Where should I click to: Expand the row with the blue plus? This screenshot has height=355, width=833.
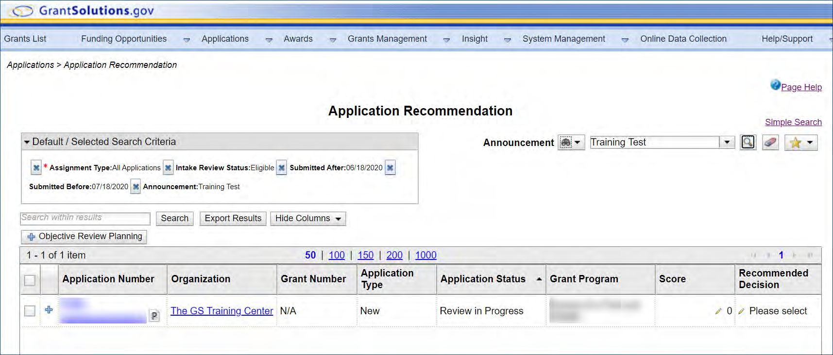pyautogui.click(x=49, y=309)
